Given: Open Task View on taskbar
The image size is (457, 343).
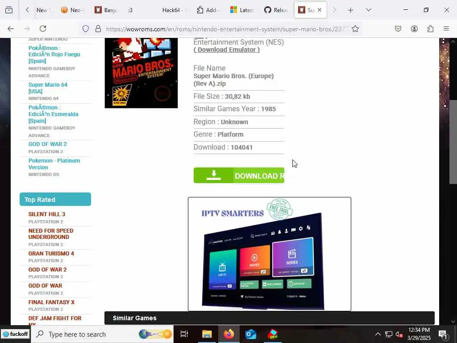Looking at the screenshot, I should (x=184, y=334).
